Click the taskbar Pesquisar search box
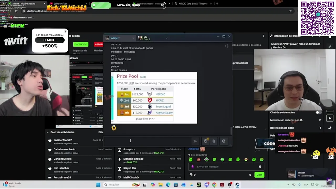 (x=122, y=185)
